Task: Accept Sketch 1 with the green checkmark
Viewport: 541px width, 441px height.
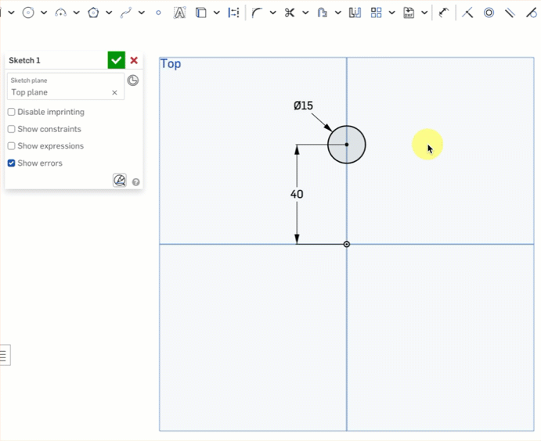Action: (117, 60)
